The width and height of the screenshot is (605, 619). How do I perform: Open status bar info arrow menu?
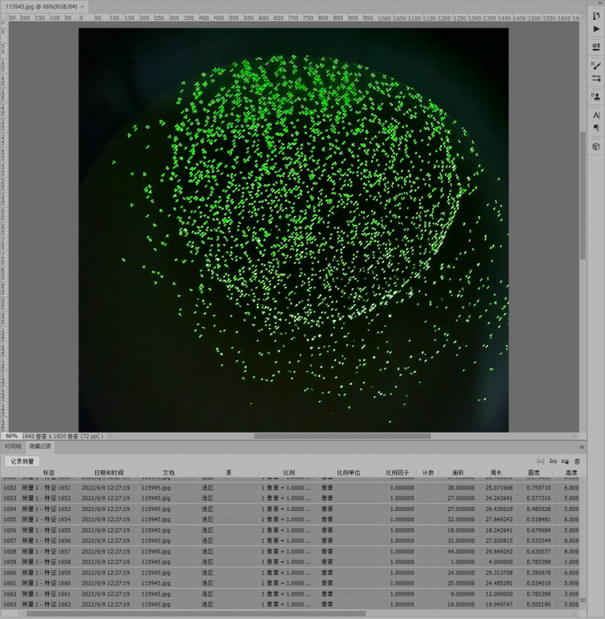(x=103, y=436)
